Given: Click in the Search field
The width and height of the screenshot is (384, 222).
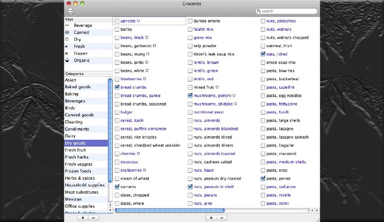Looking at the screenshot, I should click(286, 11).
